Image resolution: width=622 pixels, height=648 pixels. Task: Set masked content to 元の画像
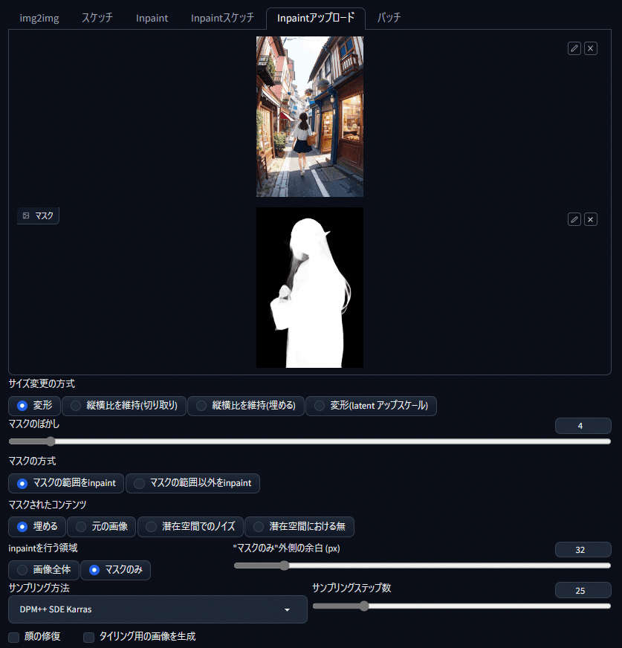(101, 526)
